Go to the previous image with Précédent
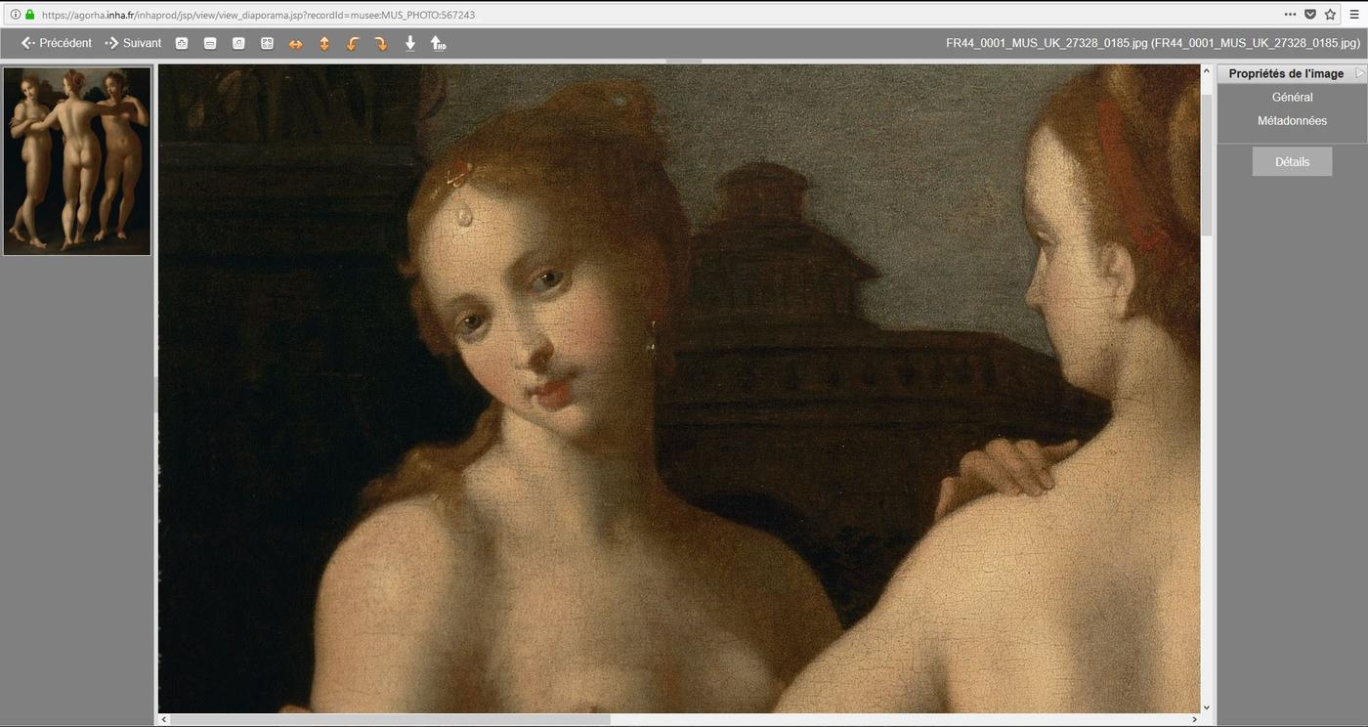 click(x=57, y=43)
